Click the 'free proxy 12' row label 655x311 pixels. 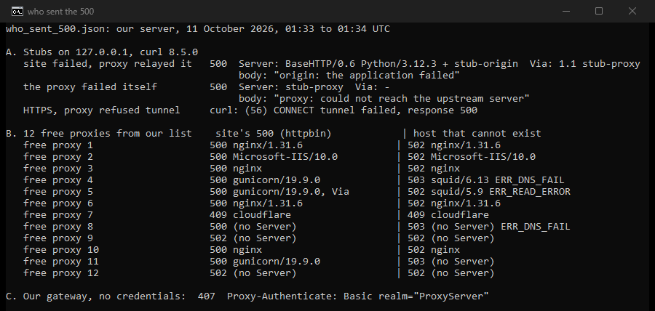tap(61, 273)
